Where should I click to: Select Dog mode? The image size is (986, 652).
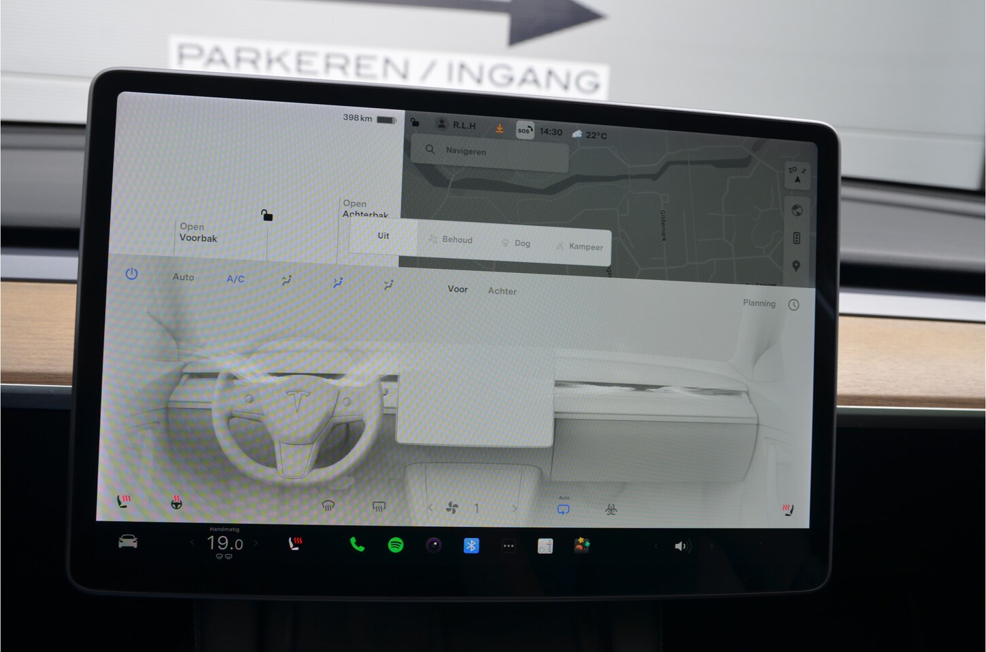(x=515, y=242)
